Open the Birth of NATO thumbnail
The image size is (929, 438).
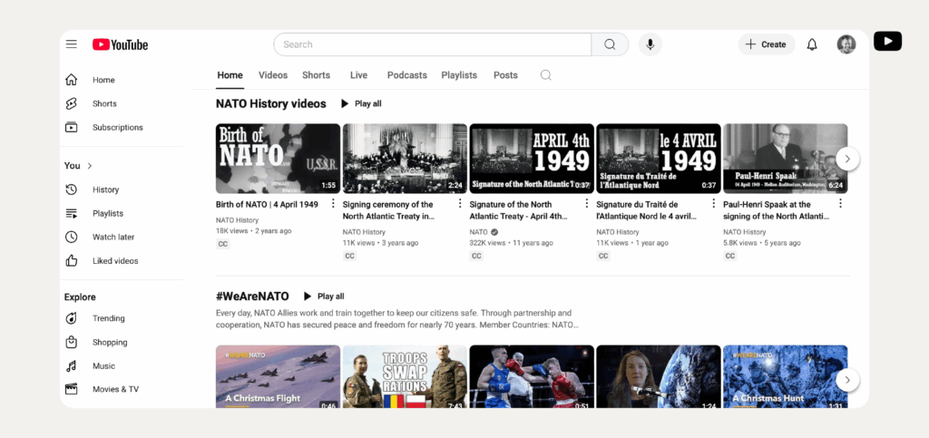[x=278, y=159]
